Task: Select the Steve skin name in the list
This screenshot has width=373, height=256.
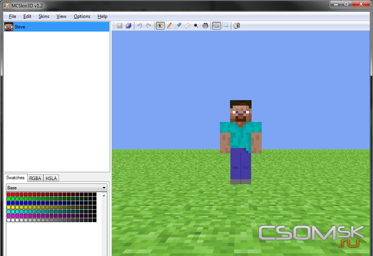Action: click(x=20, y=27)
